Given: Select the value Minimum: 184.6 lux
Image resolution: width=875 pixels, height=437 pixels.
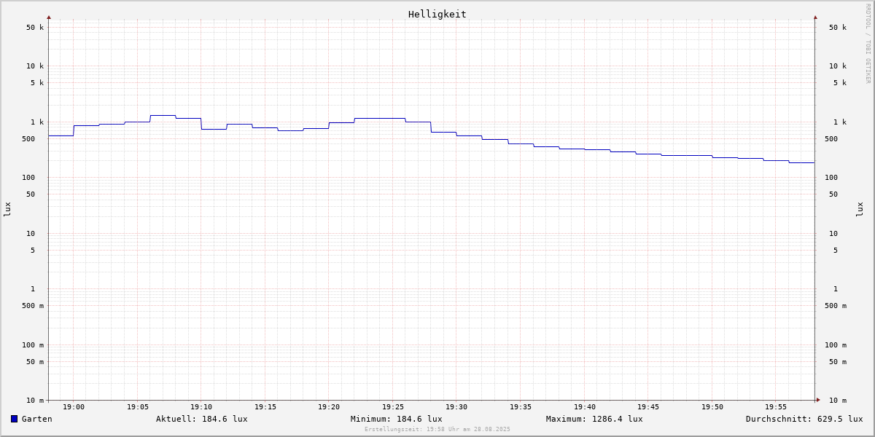Looking at the screenshot, I should click(397, 419).
